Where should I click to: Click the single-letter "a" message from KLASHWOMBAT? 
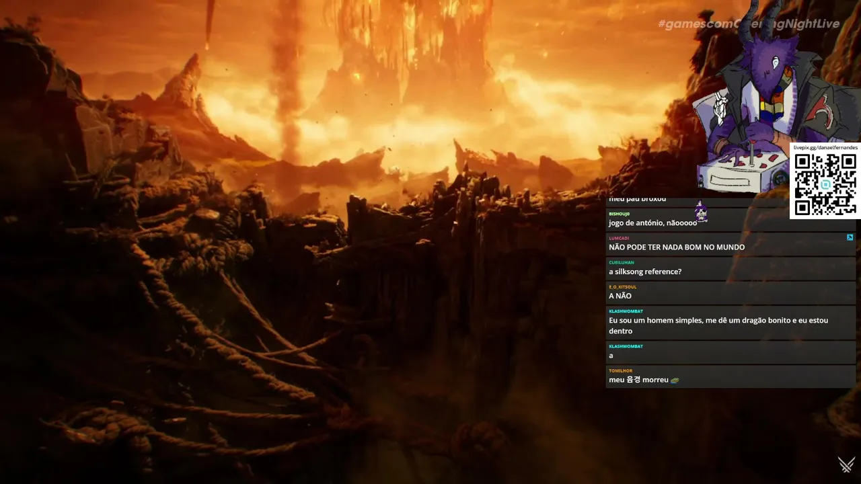[x=611, y=356]
